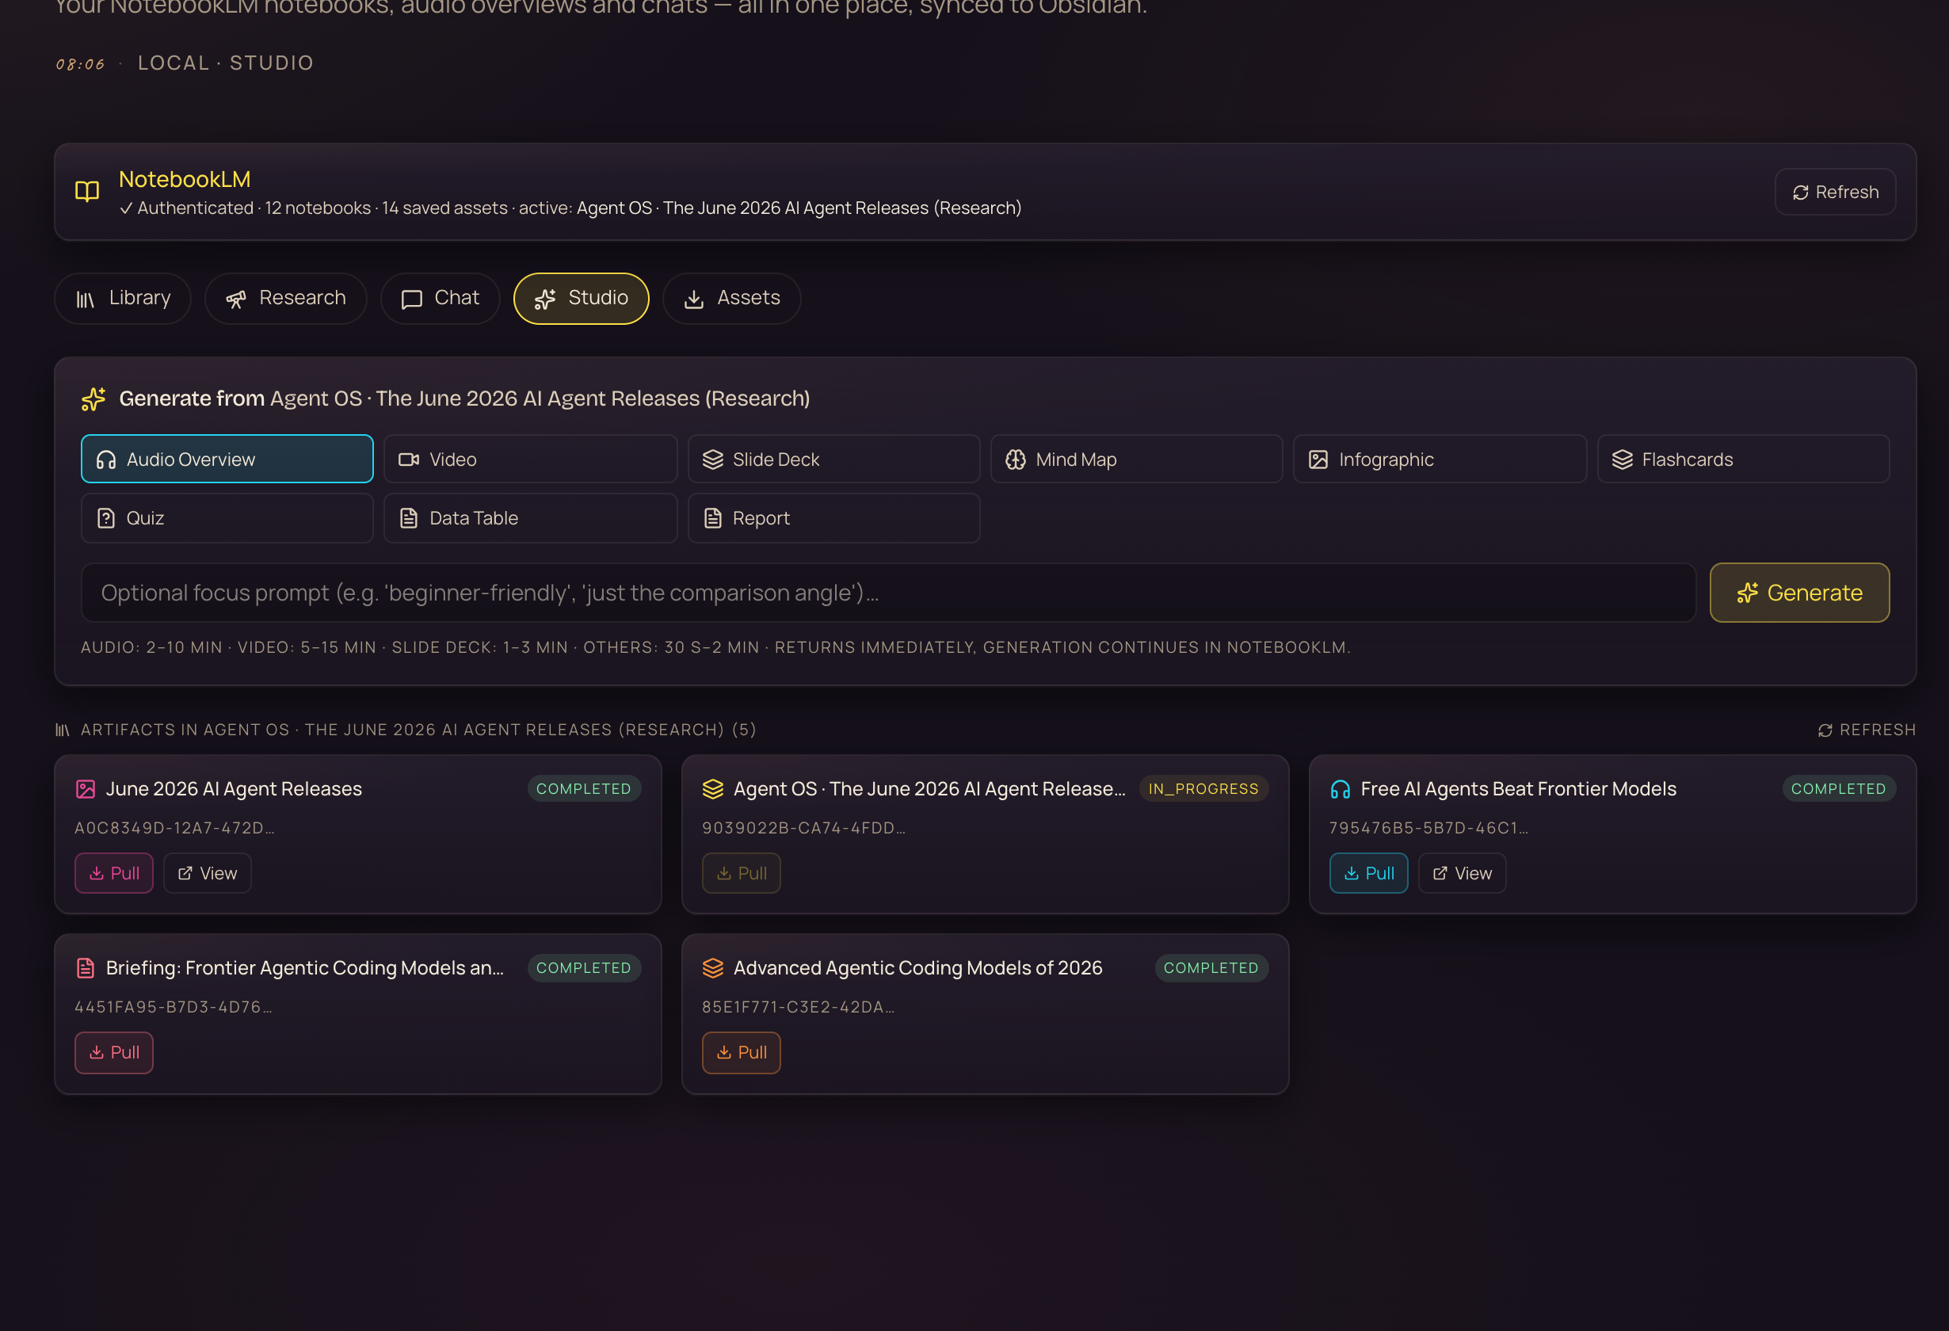Screen dimensions: 1949x1331
Task: Click the optional focus prompt field
Action: 888,592
